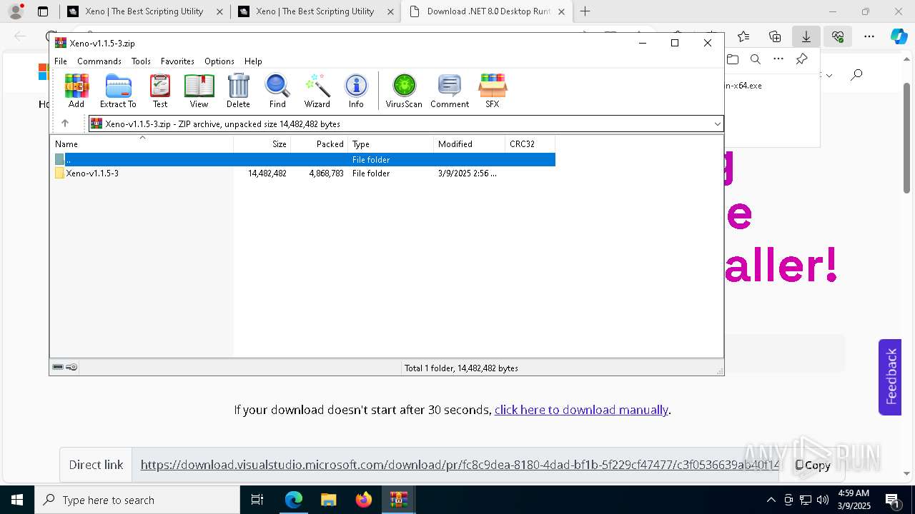915x514 pixels.
Task: Open the tab actions menu icon
Action: pyautogui.click(x=43, y=11)
